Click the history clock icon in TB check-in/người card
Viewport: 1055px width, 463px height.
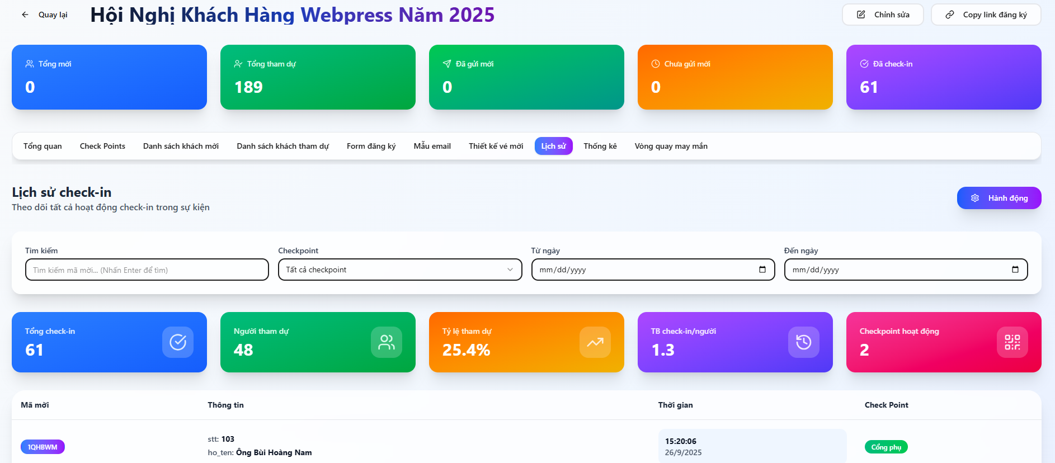coord(804,342)
